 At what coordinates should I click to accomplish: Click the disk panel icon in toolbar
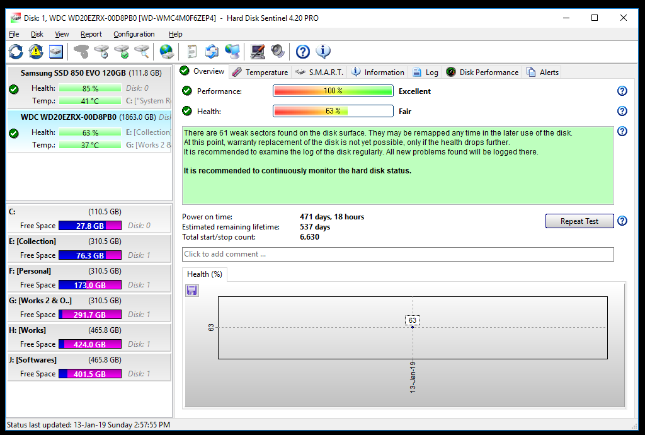coord(56,52)
